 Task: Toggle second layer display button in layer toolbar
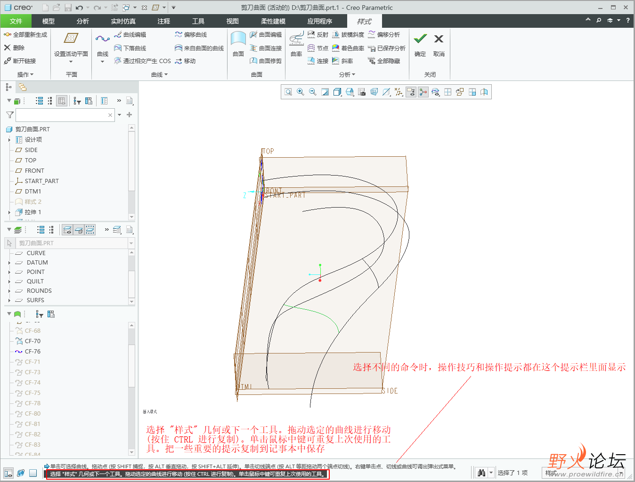[x=79, y=230]
